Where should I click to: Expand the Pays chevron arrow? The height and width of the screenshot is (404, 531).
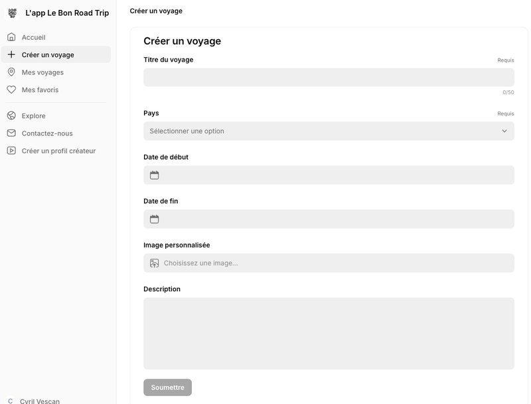[504, 131]
